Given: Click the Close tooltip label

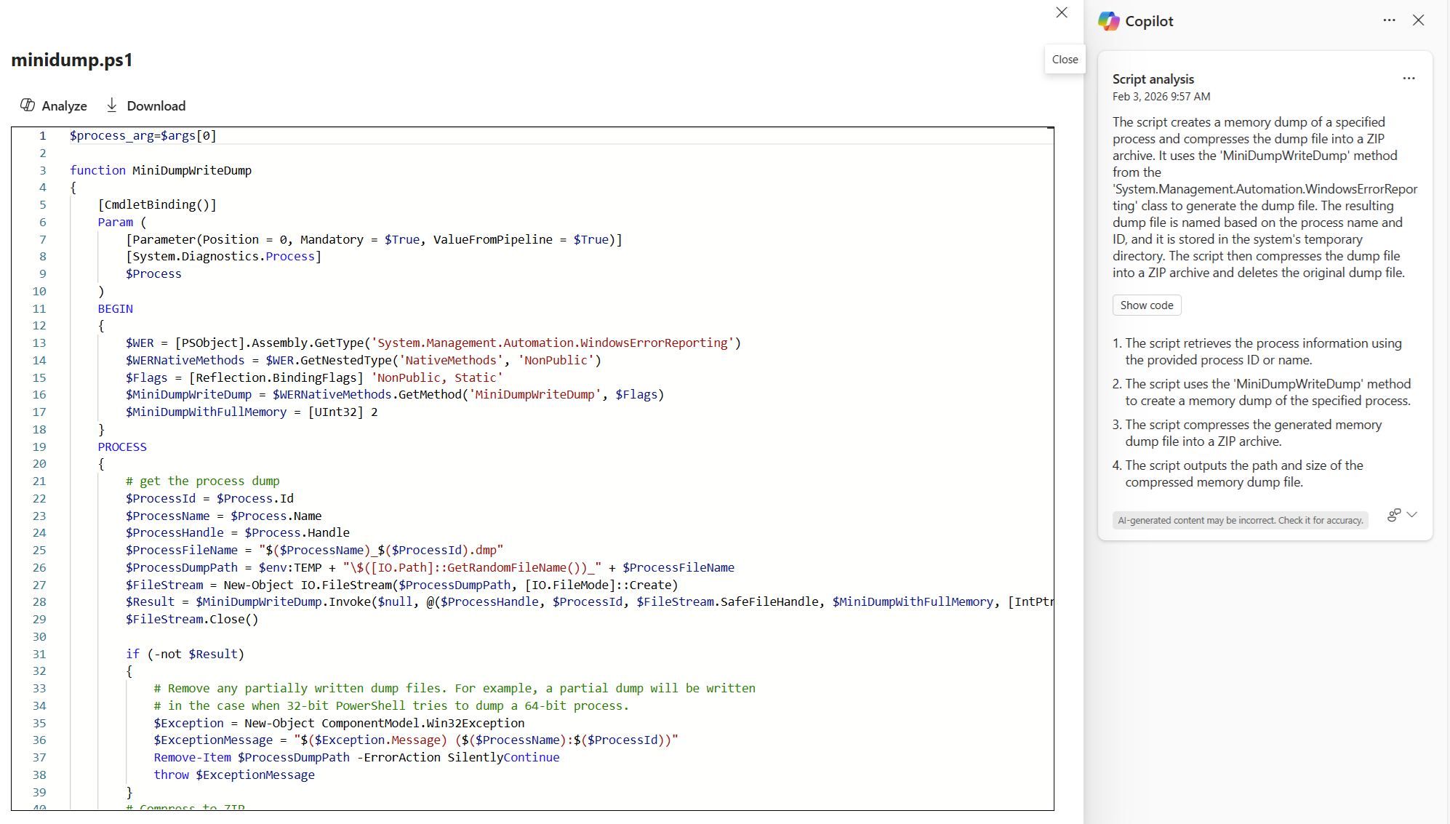Looking at the screenshot, I should click(x=1065, y=60).
